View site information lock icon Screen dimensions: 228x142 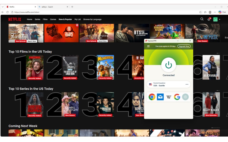pos(12,12)
